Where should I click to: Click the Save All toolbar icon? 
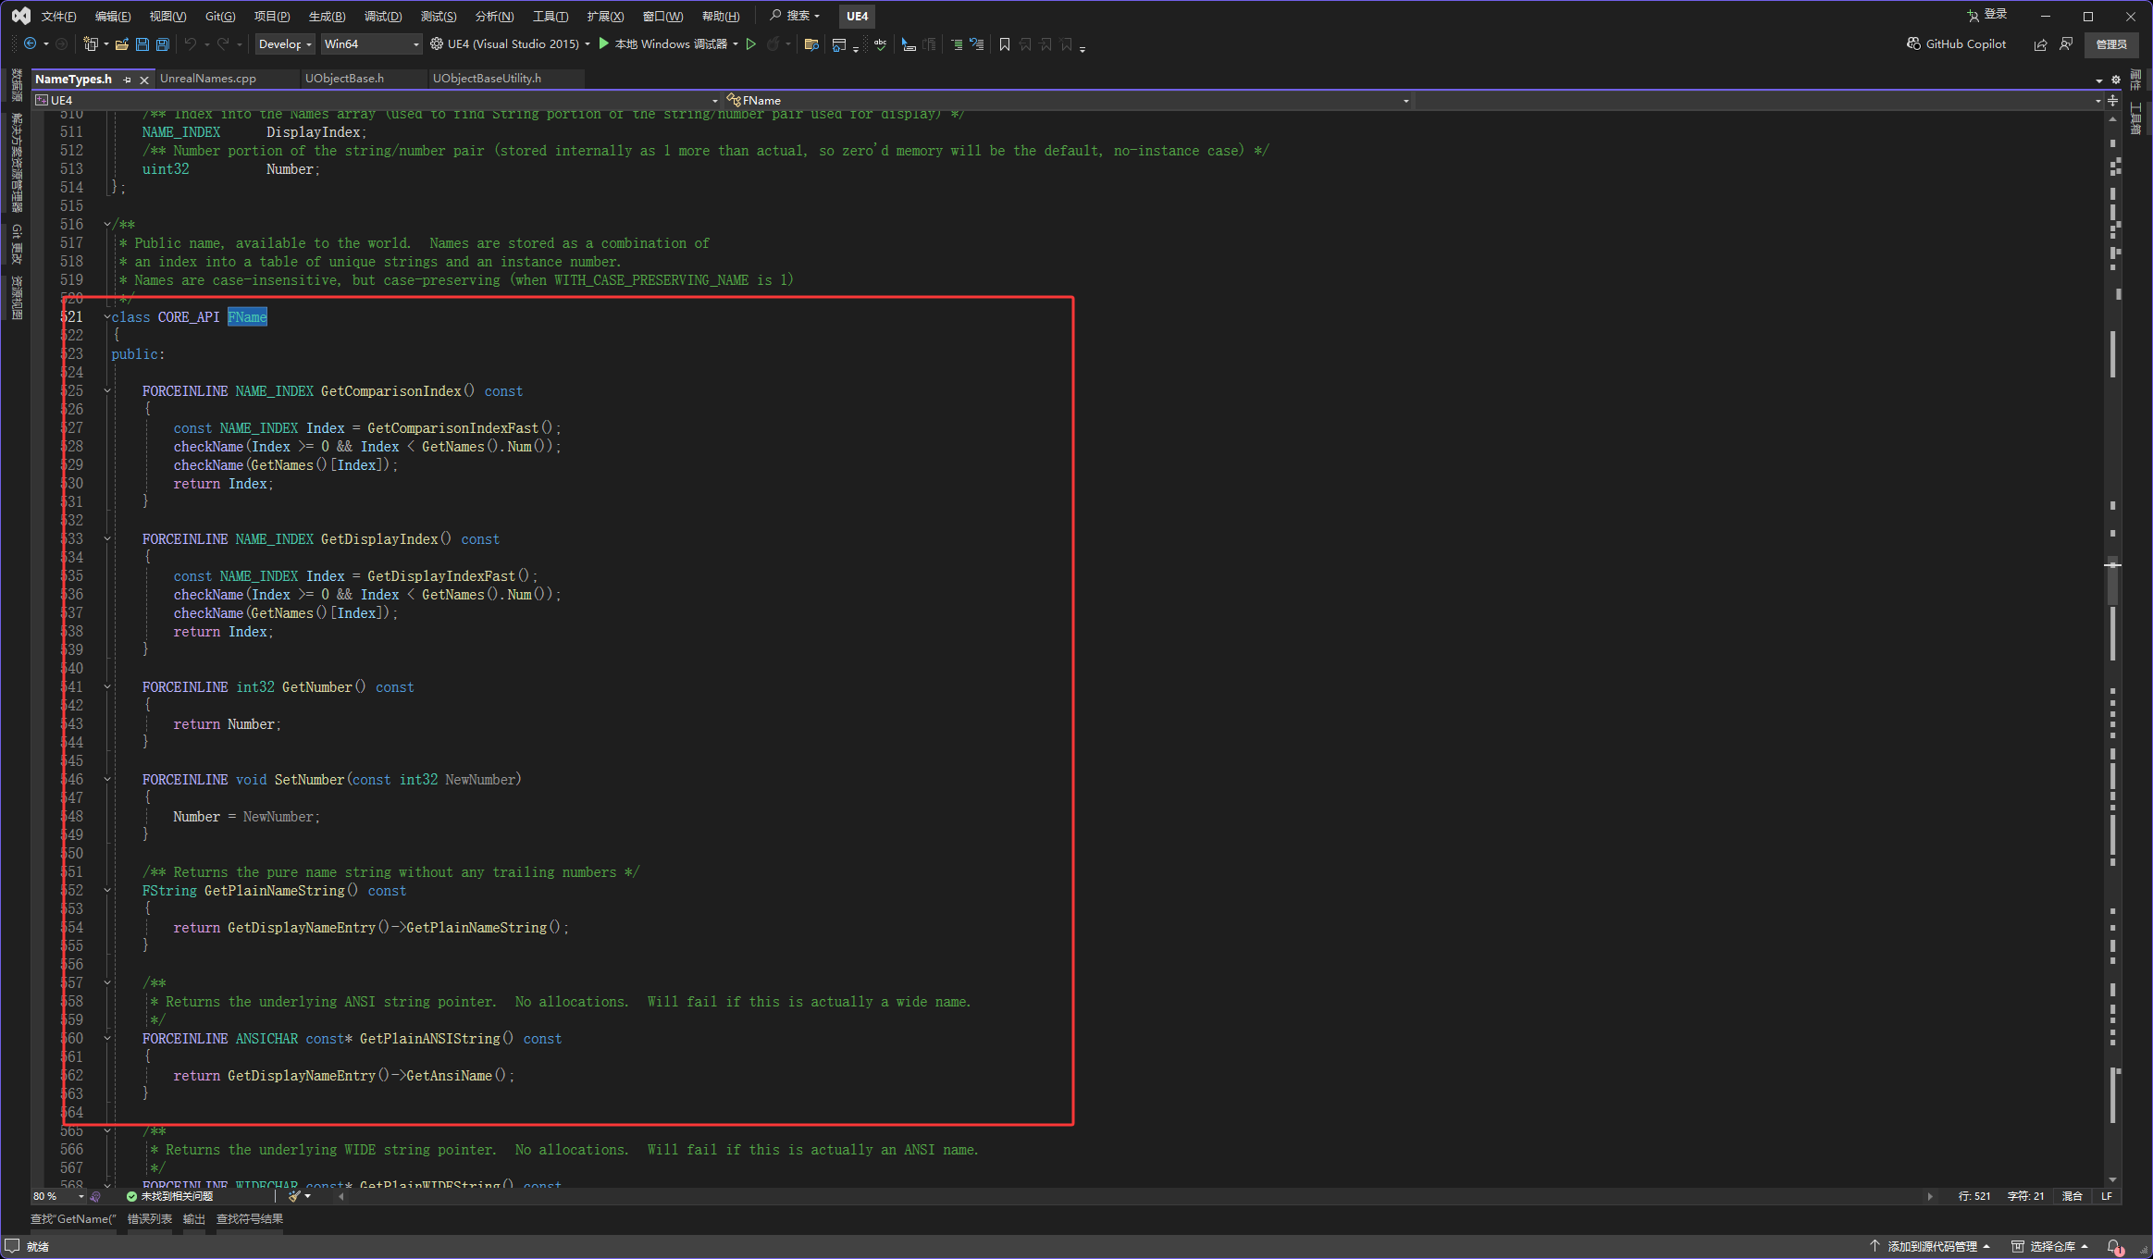click(163, 44)
